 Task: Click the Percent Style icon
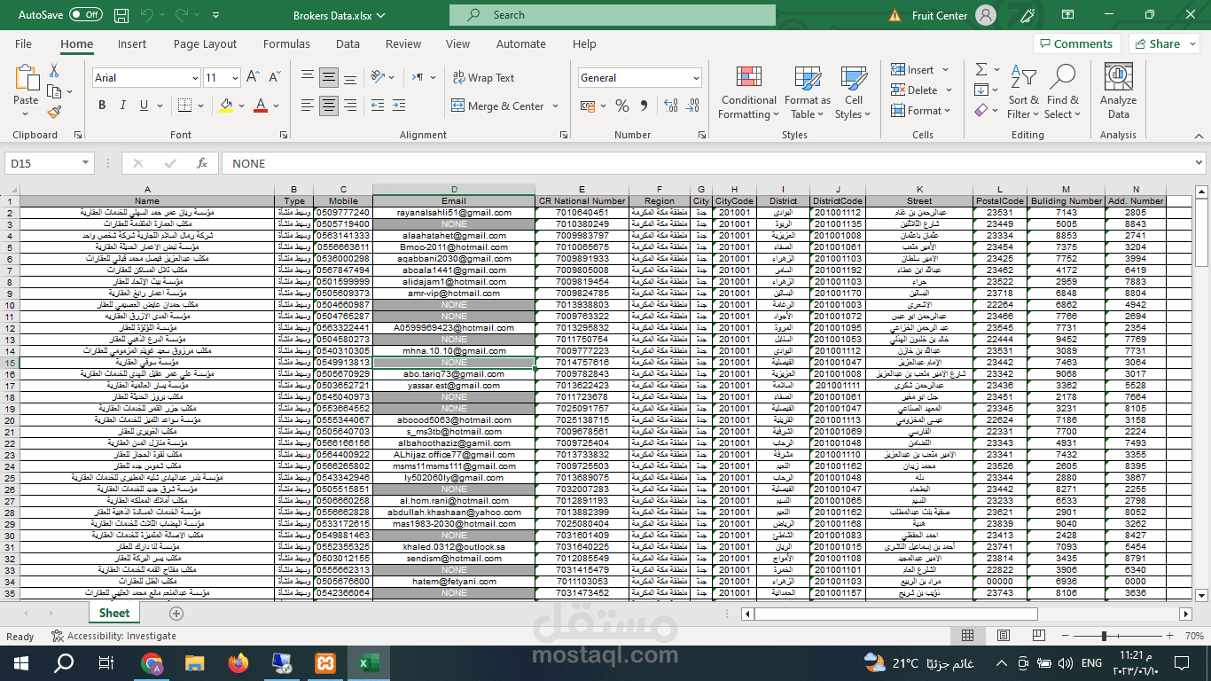point(622,106)
